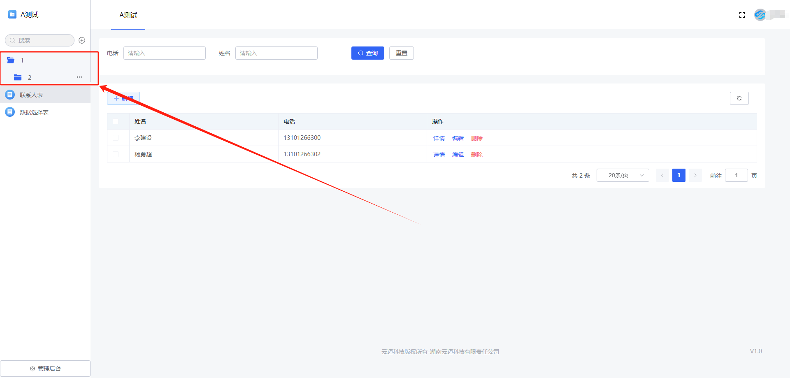This screenshot has width=790, height=378.
Task: Open the 数据选择表 form icon in sidebar
Action: (10, 112)
